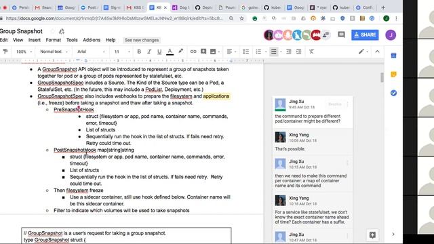This screenshot has width=434, height=244.
Task: Click the Explore button at bottom right
Action: [x=372, y=235]
